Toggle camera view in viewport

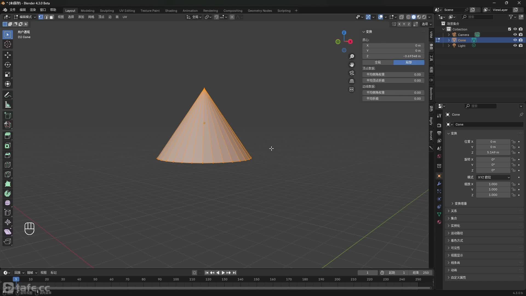click(352, 73)
